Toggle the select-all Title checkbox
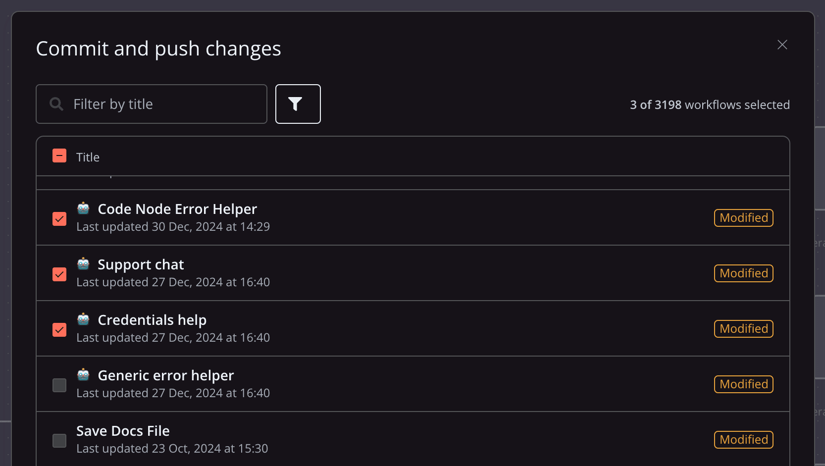This screenshot has width=825, height=466. [59, 156]
